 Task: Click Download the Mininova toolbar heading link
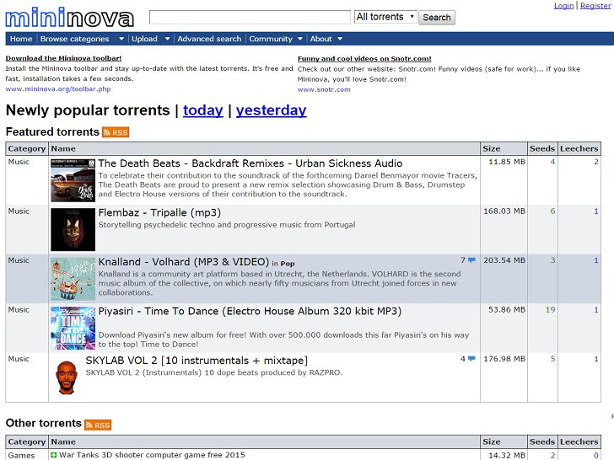(x=63, y=58)
